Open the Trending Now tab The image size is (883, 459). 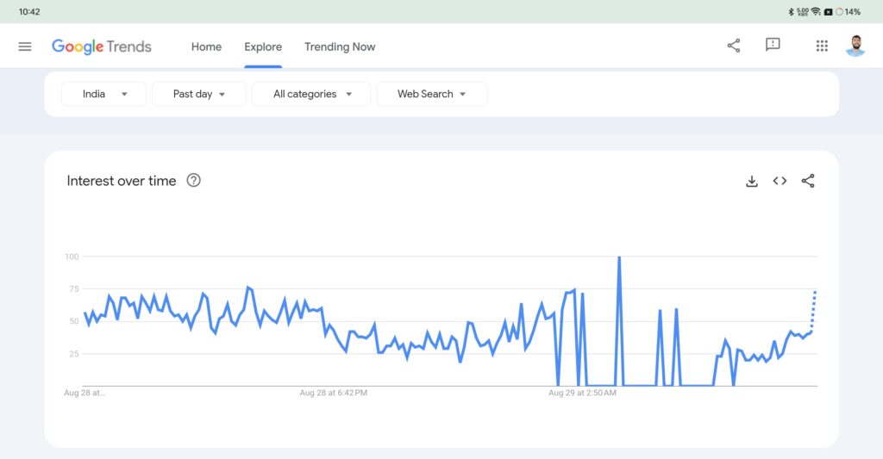pos(340,47)
